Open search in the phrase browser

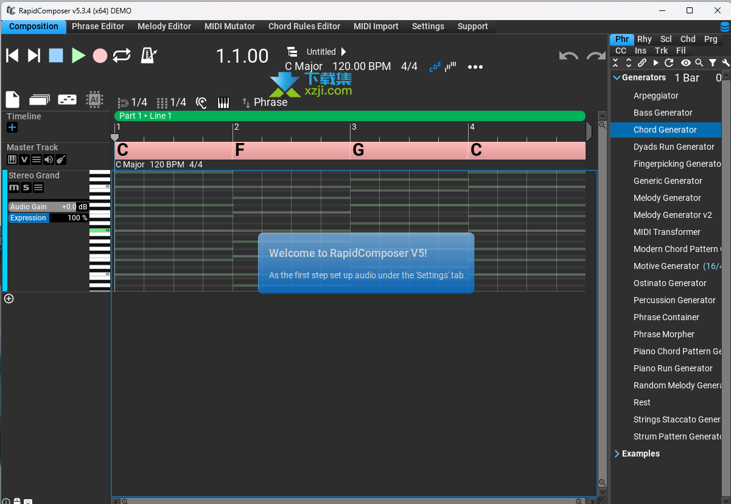(699, 63)
